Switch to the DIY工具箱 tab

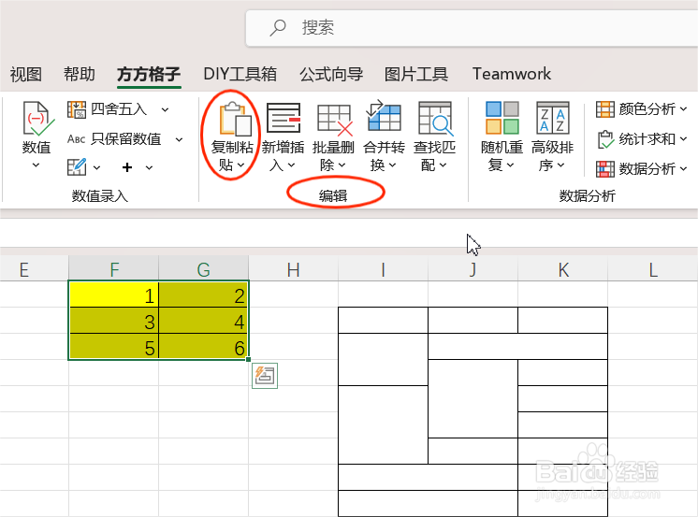pos(240,74)
